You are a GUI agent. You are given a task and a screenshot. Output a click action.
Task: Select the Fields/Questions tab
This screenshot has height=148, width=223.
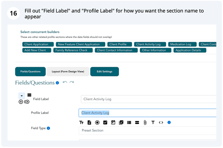click(x=30, y=72)
